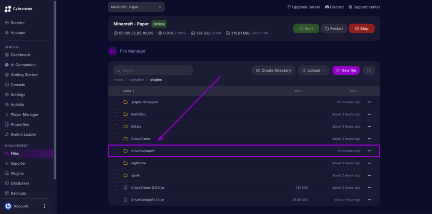Open options menu for .paper-remapped row

pos(369,102)
